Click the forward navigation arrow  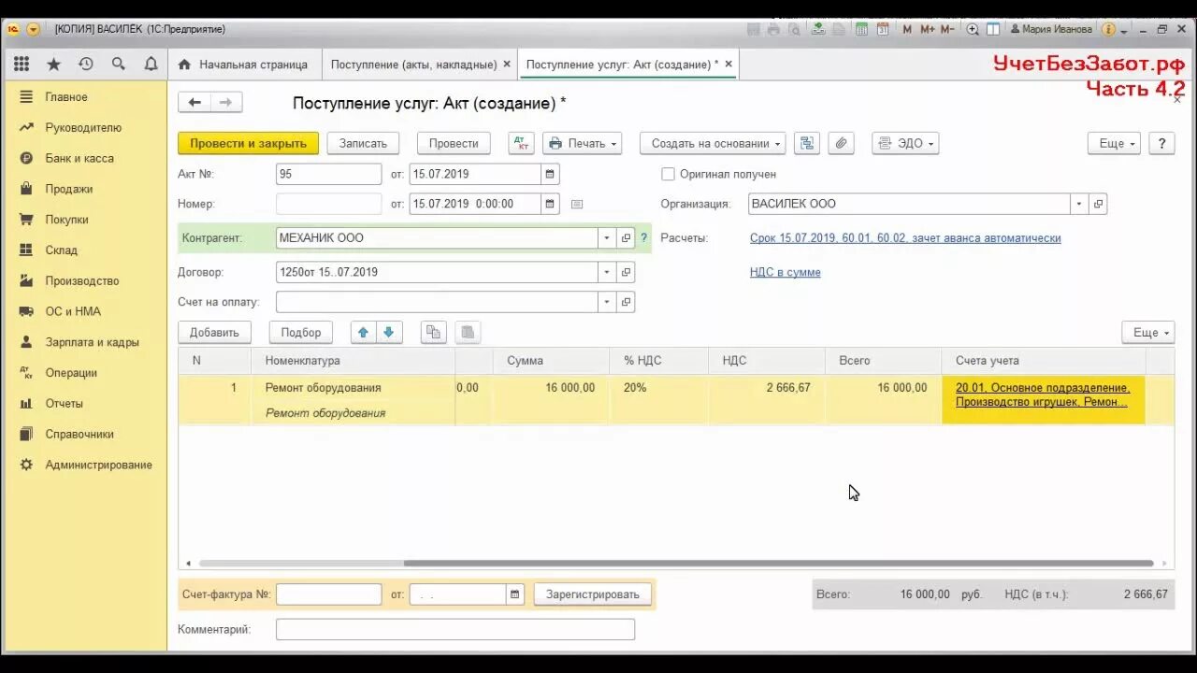point(226,103)
